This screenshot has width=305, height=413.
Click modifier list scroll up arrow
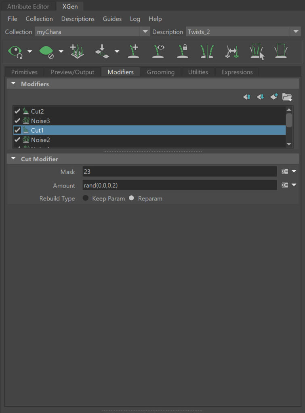289,109
